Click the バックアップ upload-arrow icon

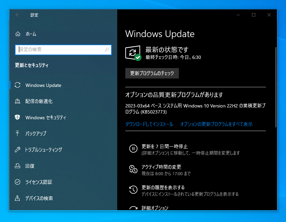(x=18, y=134)
